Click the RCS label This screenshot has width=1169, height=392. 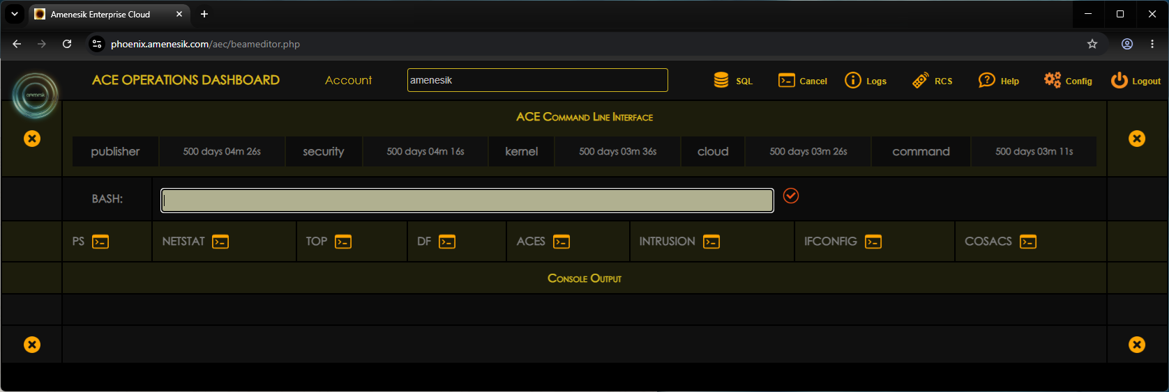(943, 81)
